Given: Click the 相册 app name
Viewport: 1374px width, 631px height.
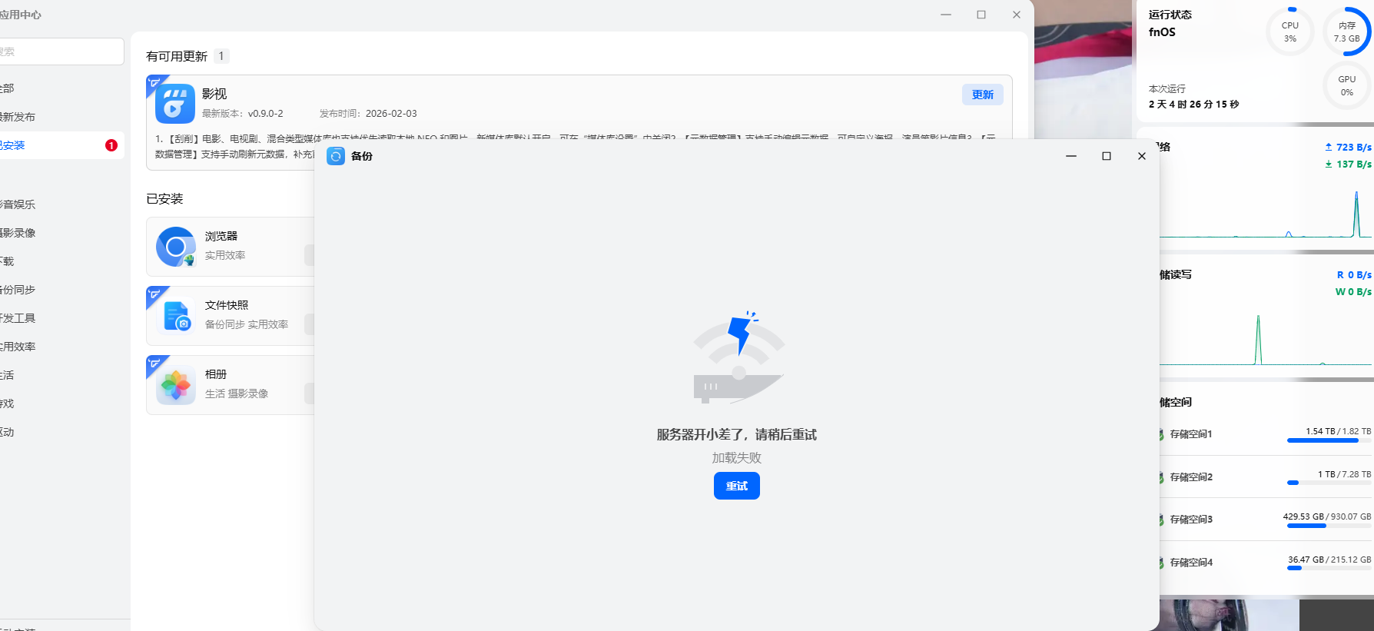Looking at the screenshot, I should pyautogui.click(x=216, y=374).
